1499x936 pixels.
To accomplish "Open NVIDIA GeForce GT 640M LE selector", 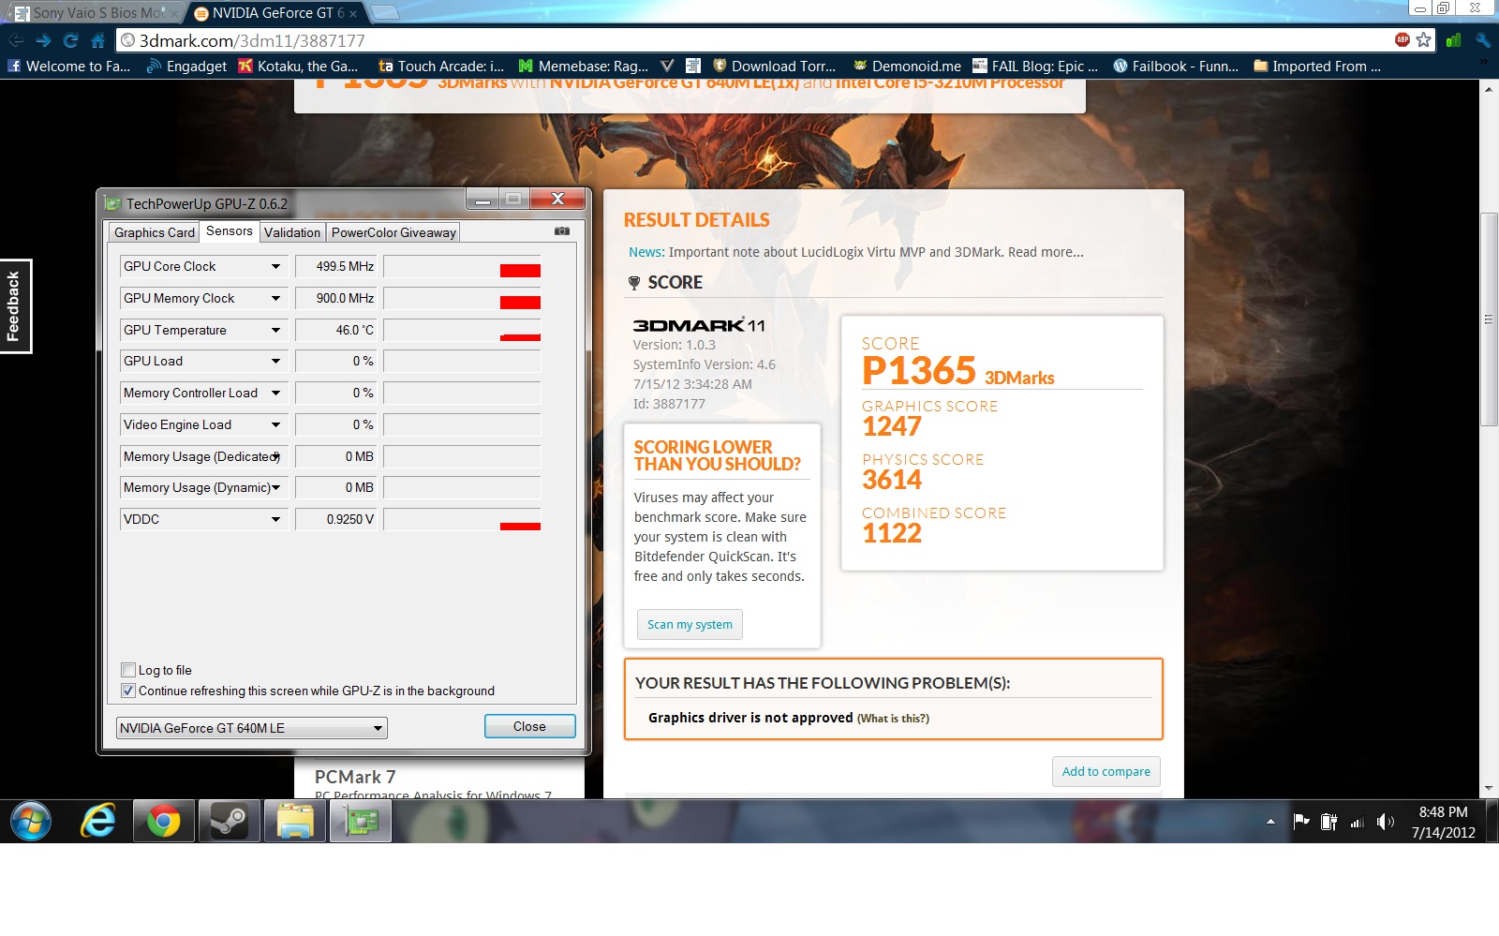I will coord(252,728).
